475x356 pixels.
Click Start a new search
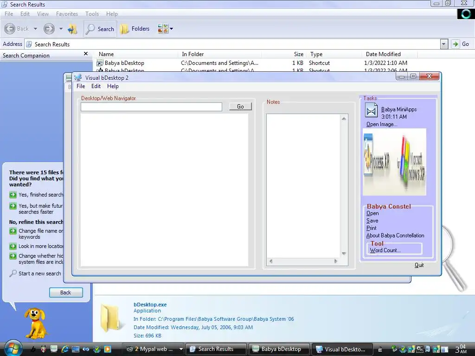tap(35, 273)
